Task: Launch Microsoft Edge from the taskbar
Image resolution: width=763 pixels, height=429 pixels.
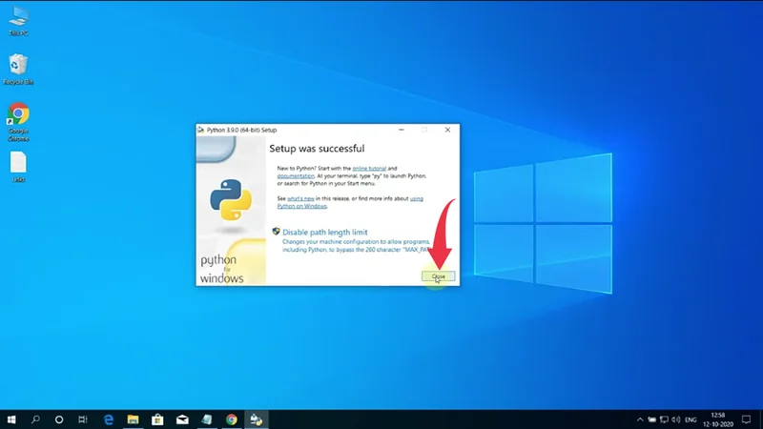Action: [109, 419]
